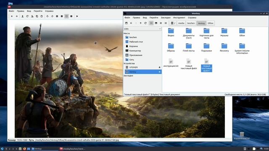Screen dimensions: 269x151
Task: Click the 'Ventoy' path button
Action: tap(201, 23)
